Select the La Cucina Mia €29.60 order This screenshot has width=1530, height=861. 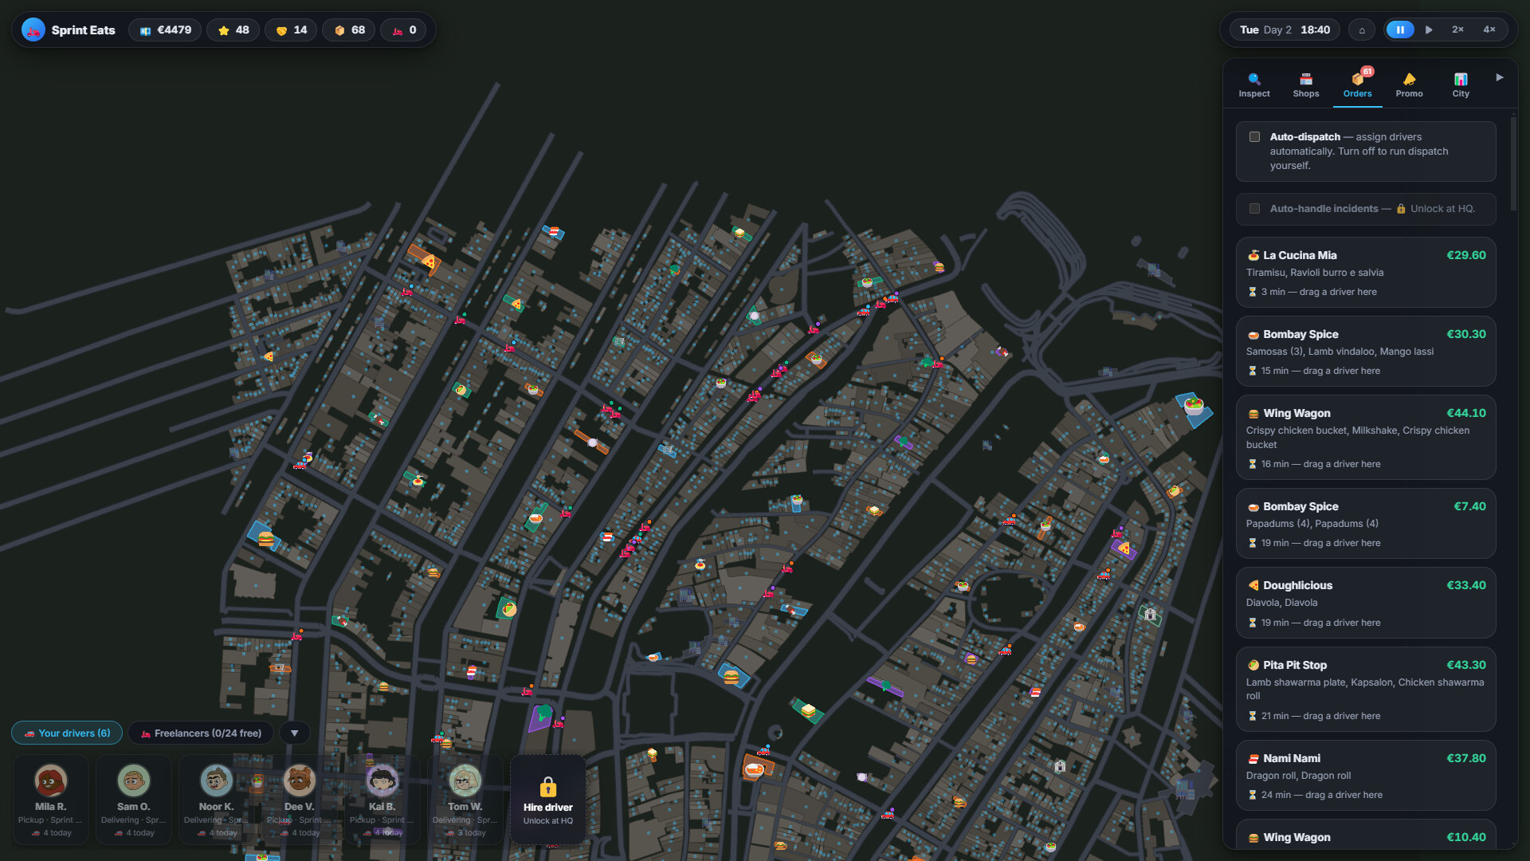tap(1366, 273)
